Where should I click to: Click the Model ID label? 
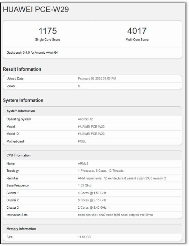point(13,134)
